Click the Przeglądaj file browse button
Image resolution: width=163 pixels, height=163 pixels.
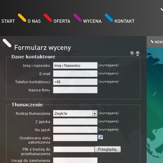[x=108, y=149]
